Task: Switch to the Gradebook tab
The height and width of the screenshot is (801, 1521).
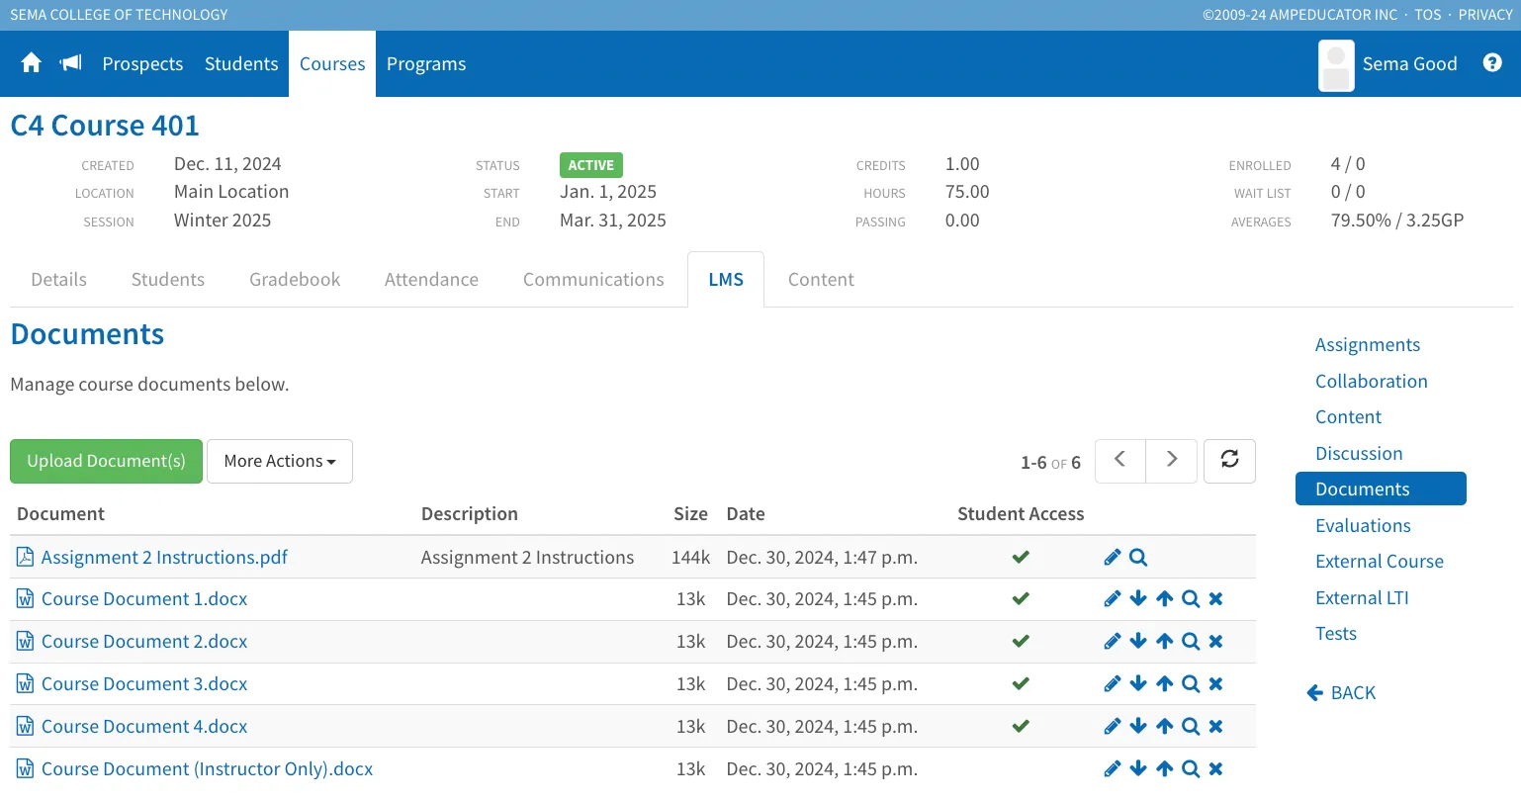Action: [x=295, y=279]
